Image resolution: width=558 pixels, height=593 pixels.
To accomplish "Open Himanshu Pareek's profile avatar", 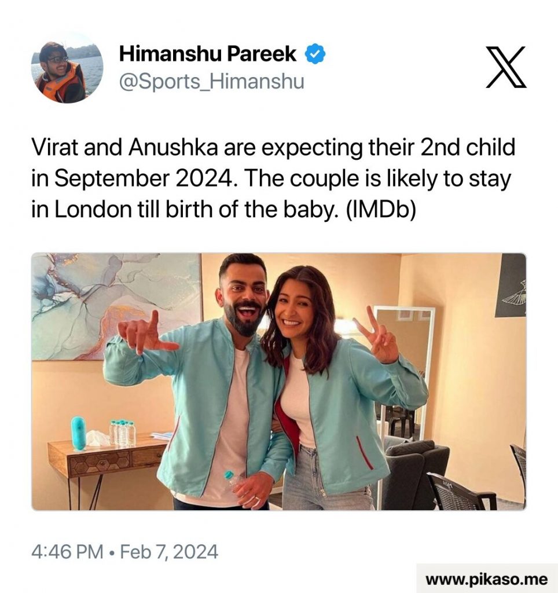I will [x=67, y=67].
